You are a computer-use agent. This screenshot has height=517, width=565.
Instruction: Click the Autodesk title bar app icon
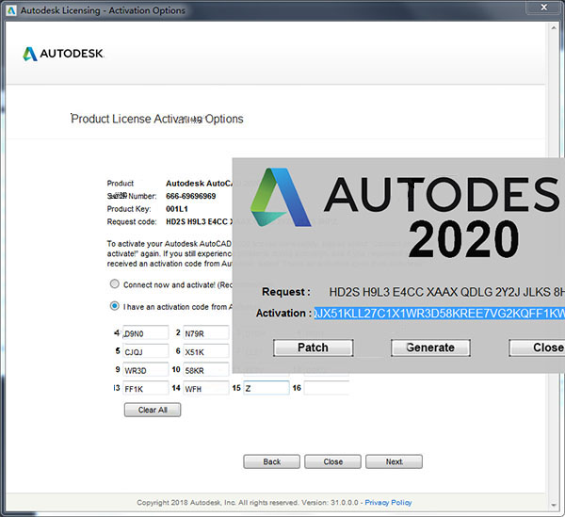pos(12,11)
